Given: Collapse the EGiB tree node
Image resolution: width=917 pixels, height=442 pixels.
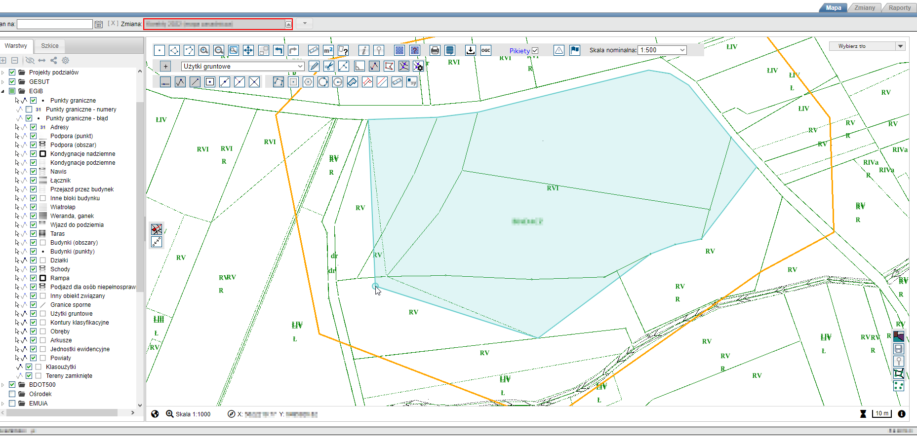Looking at the screenshot, I should 3,91.
